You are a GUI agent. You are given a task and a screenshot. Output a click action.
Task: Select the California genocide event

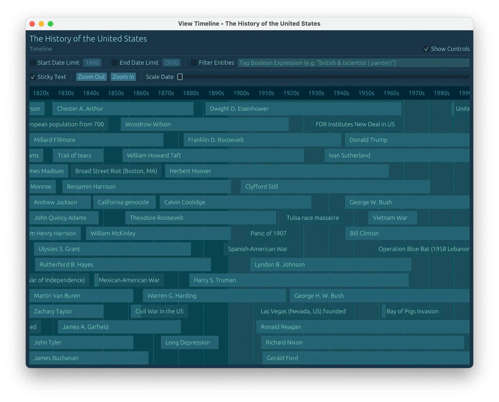pos(124,202)
